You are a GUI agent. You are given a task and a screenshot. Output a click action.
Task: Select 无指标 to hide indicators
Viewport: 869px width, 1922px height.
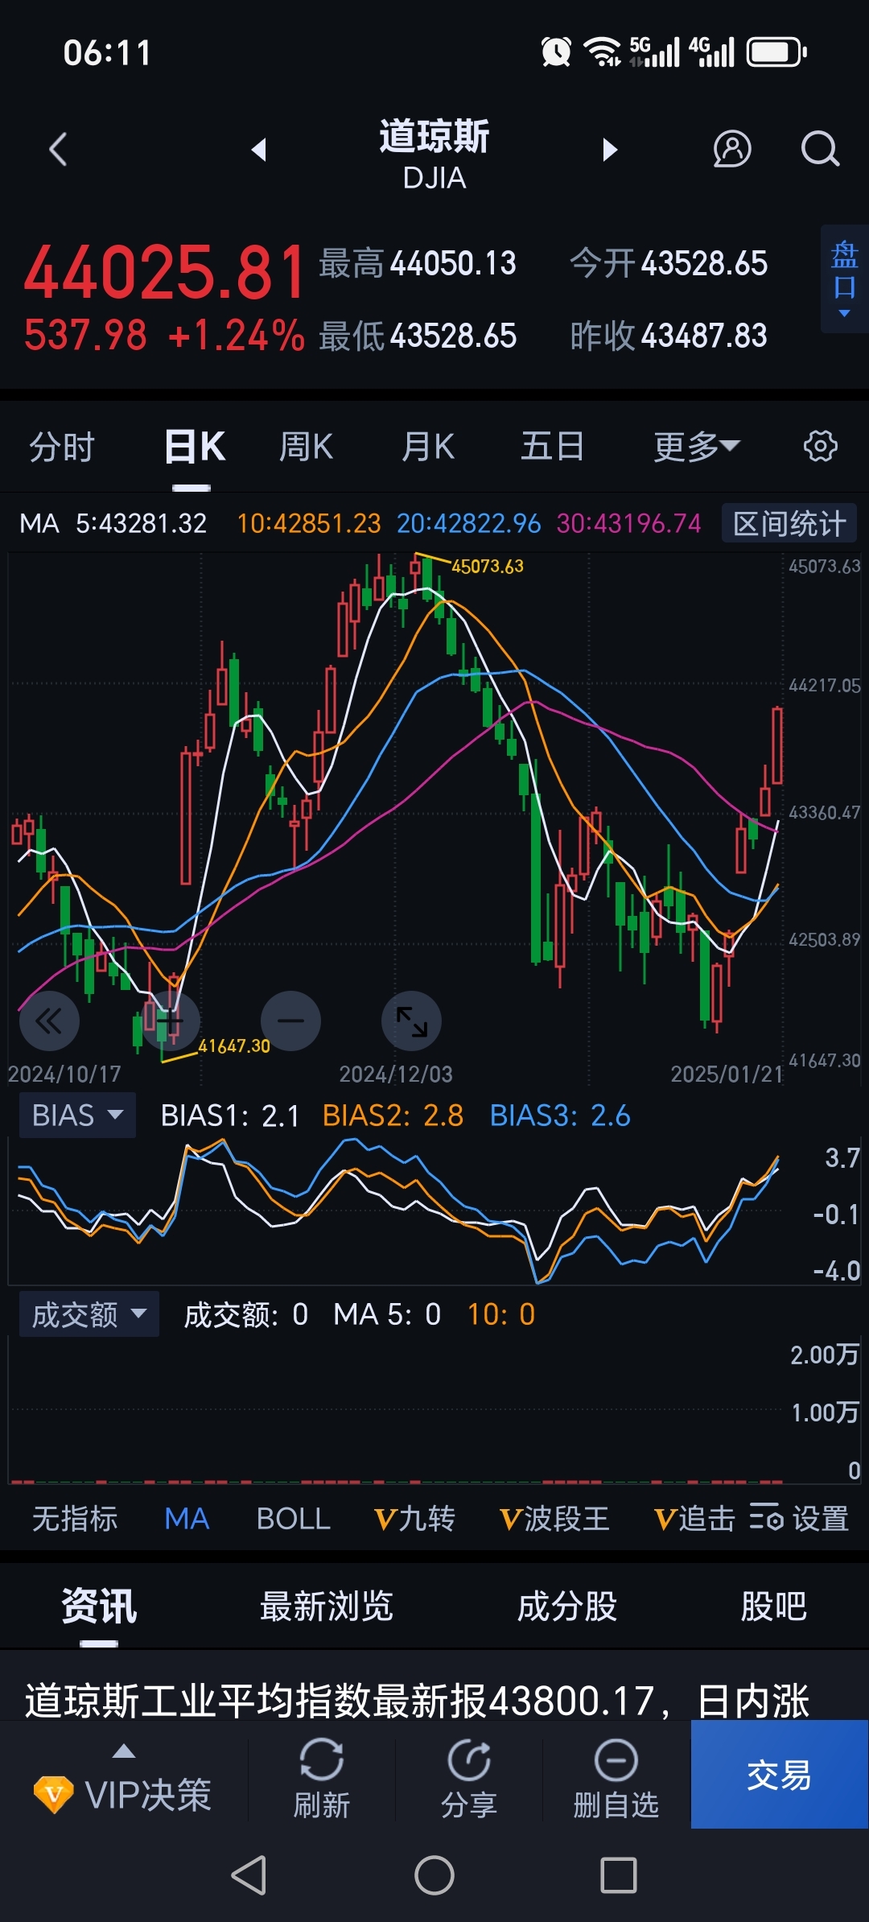pos(75,1519)
